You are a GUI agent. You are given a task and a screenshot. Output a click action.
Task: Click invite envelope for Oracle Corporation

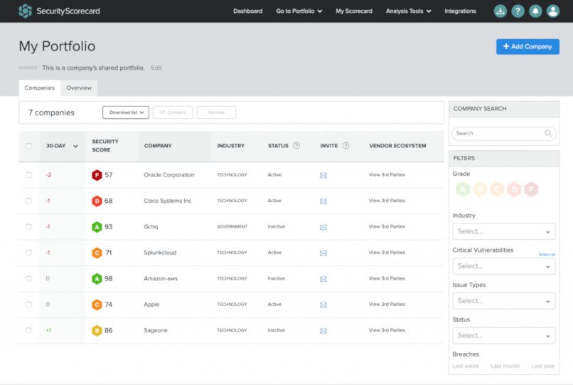click(323, 175)
